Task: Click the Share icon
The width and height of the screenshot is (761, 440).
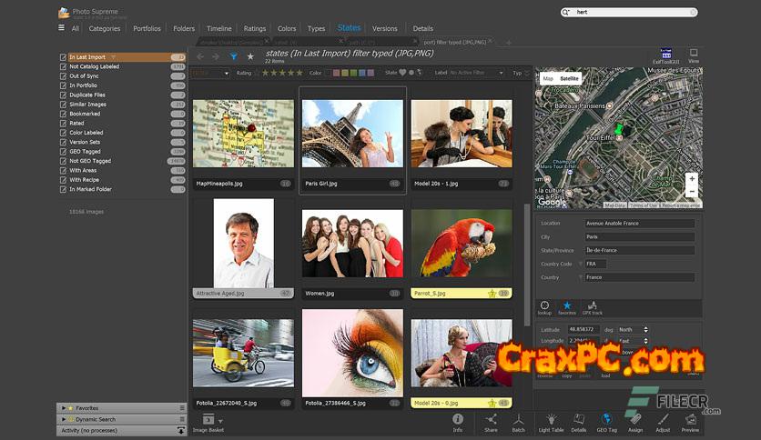Action: [x=491, y=420]
